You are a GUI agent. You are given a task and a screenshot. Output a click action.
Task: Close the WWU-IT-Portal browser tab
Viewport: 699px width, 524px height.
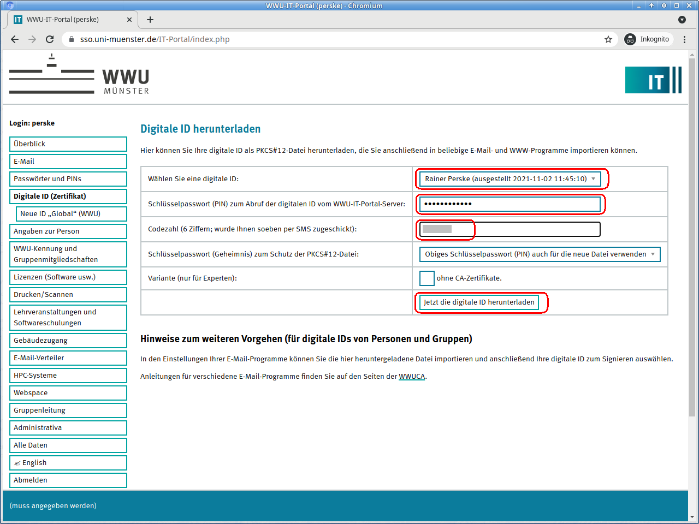129,20
